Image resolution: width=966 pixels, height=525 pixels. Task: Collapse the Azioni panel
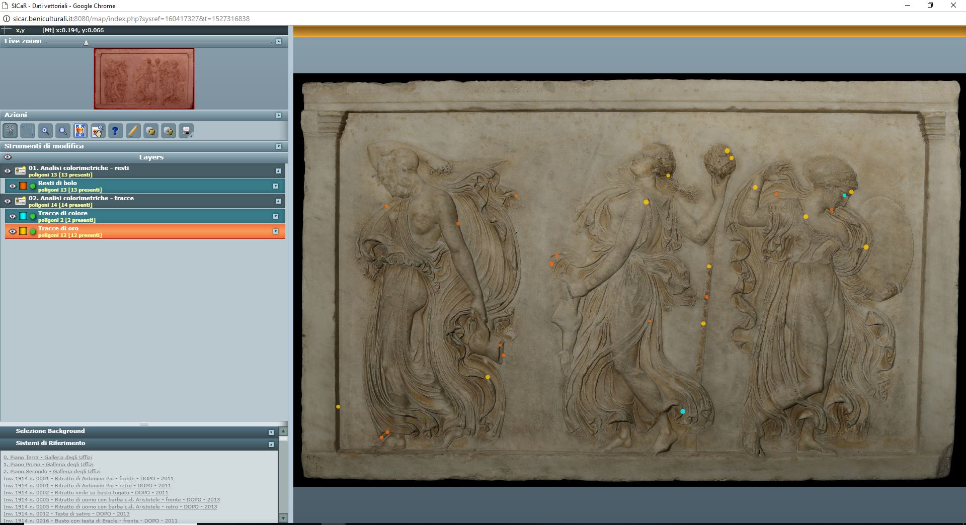pos(278,114)
